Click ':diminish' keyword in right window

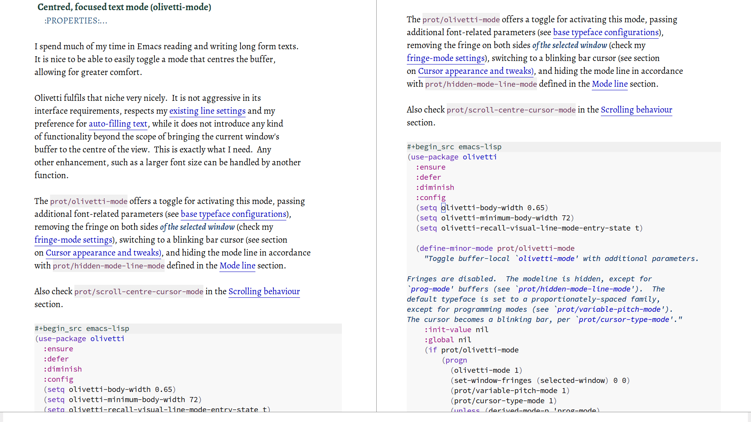coord(435,188)
